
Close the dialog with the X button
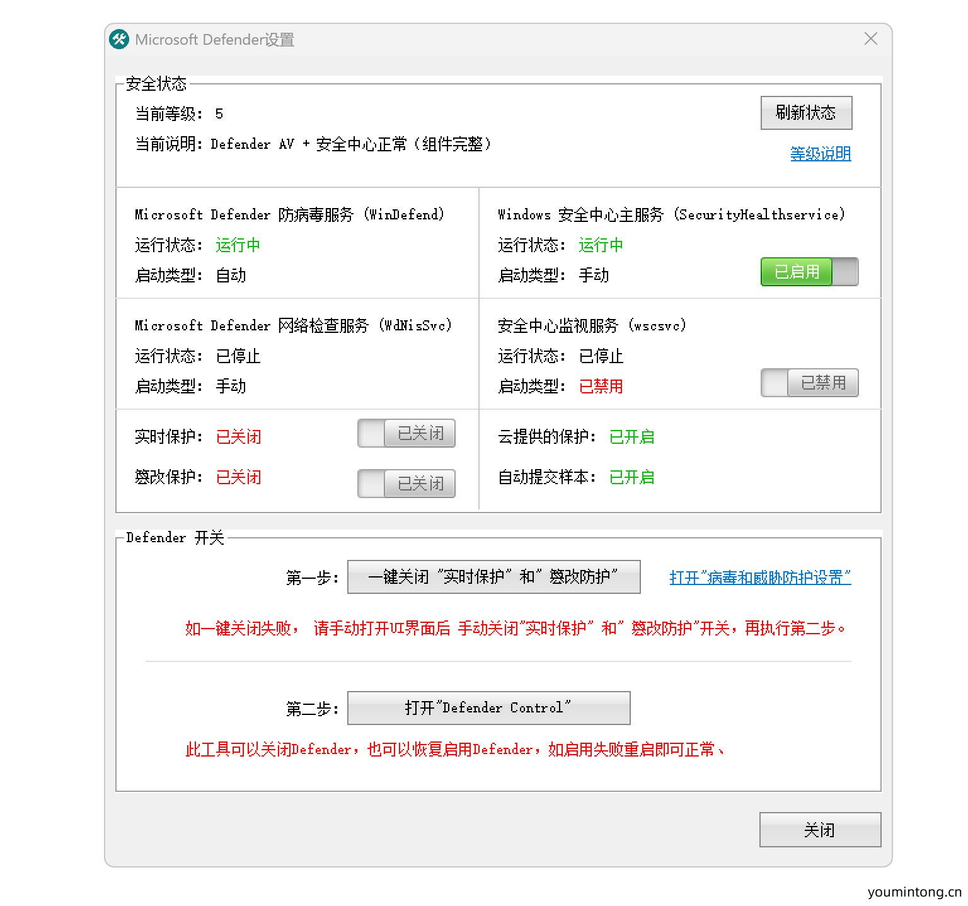pyautogui.click(x=870, y=38)
